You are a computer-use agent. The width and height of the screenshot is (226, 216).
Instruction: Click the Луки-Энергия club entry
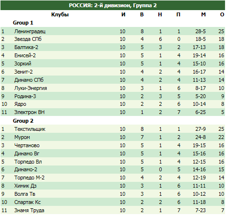click(x=31, y=88)
